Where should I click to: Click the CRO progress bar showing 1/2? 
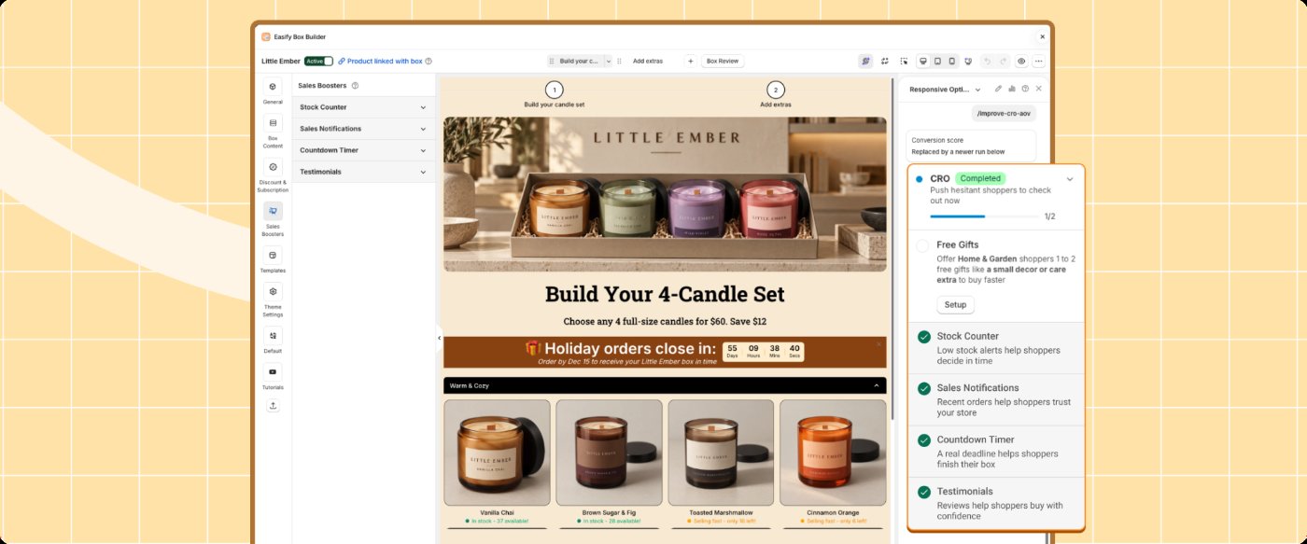(984, 216)
